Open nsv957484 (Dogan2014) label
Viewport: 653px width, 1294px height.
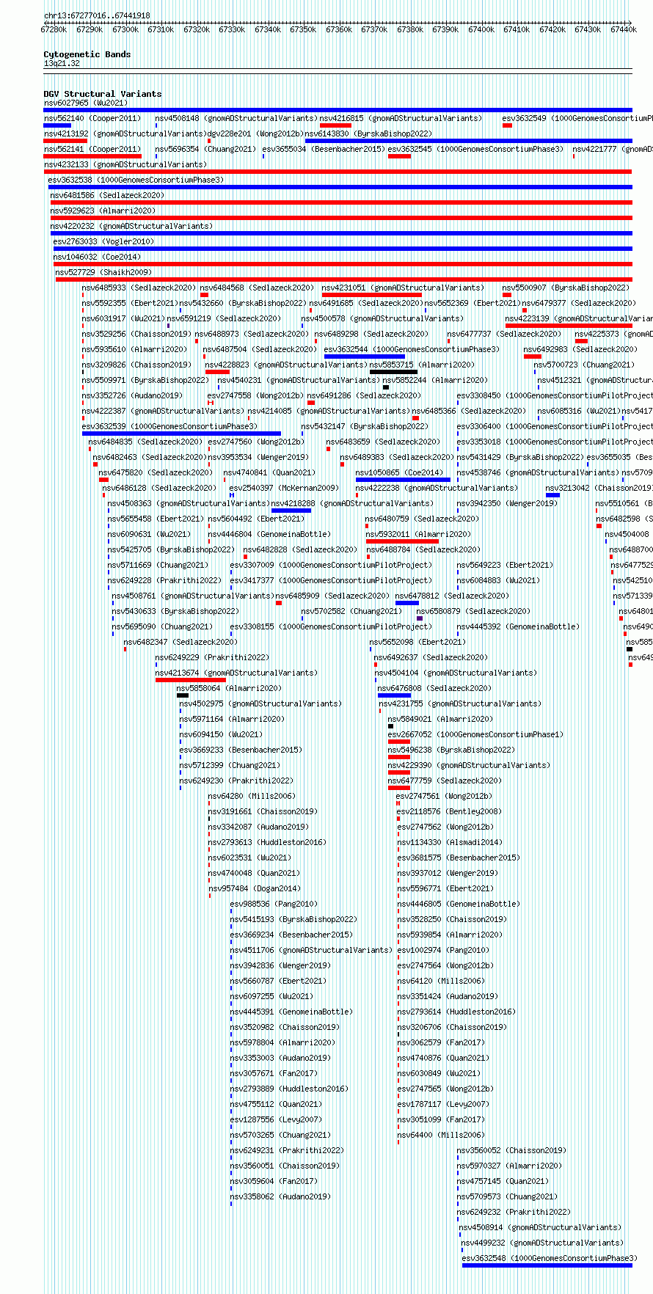255,888
